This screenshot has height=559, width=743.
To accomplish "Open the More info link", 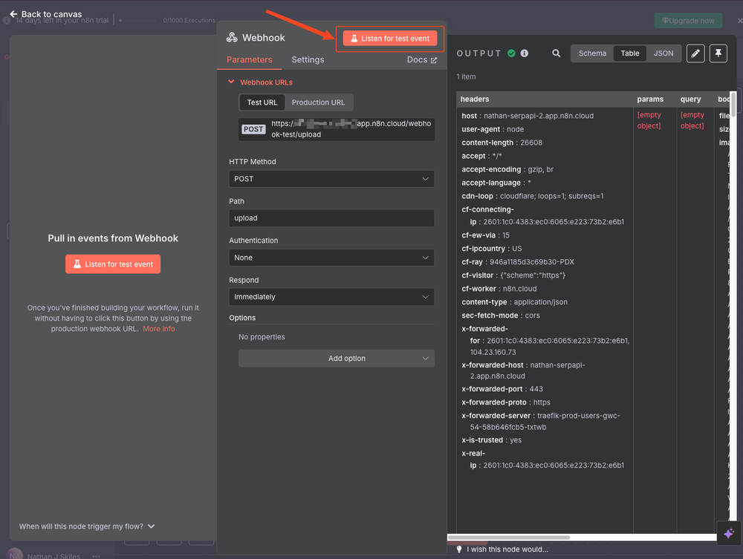I will click(x=159, y=329).
